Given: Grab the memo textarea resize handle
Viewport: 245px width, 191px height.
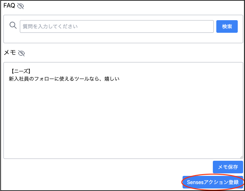Looking at the screenshot, I should [241, 157].
